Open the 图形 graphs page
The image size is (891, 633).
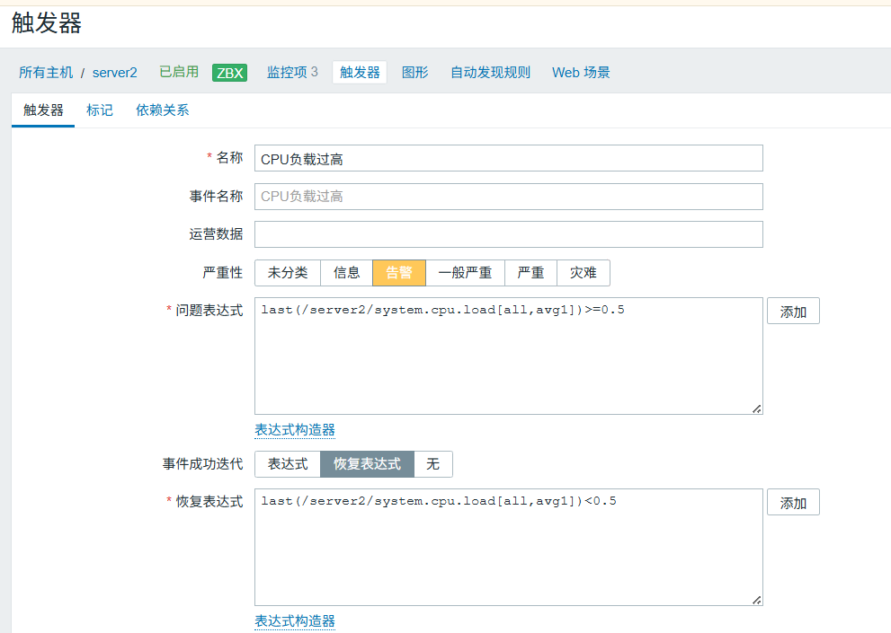point(414,72)
